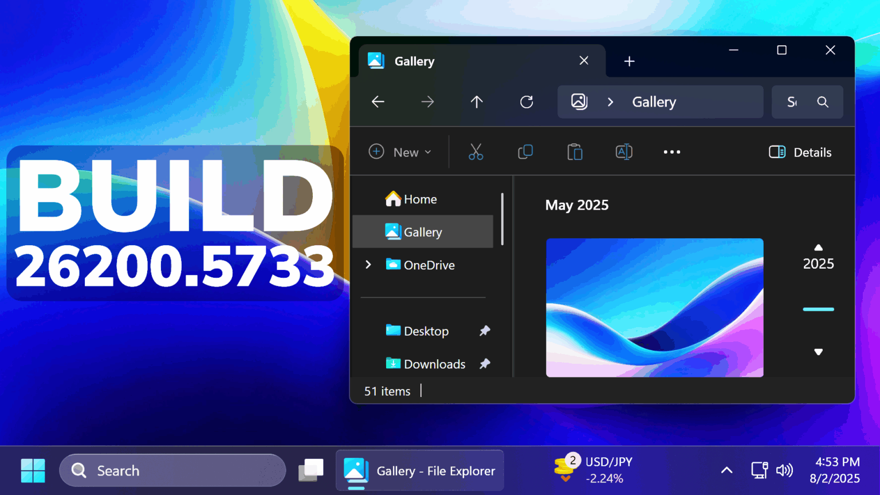
Task: Click the Up directory navigation button
Action: [x=477, y=101]
